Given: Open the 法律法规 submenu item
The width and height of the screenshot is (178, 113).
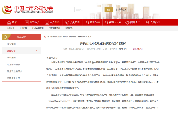Looking at the screenshot, I should [11, 28].
